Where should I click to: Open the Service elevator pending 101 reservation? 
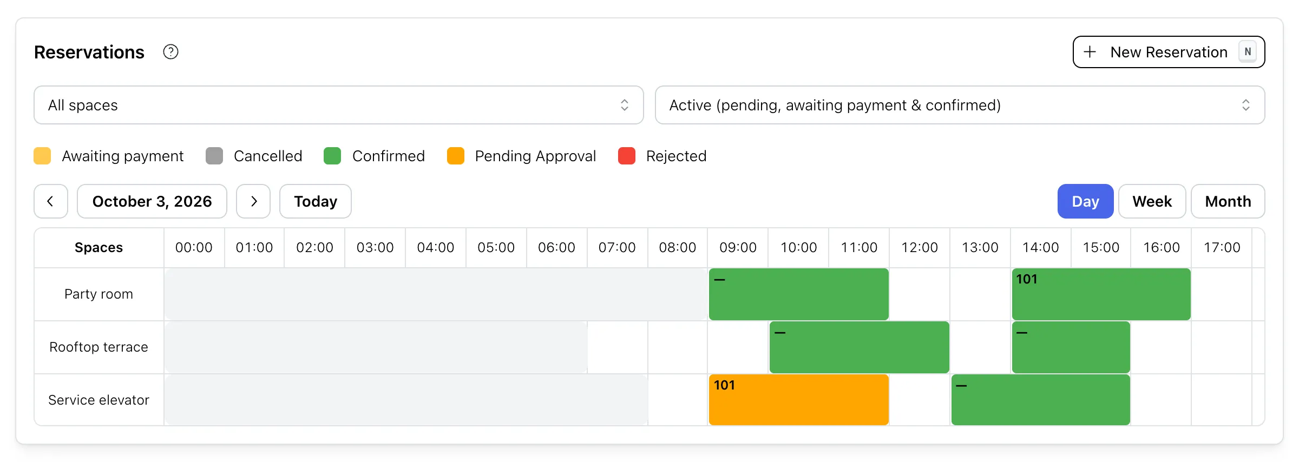pos(798,400)
